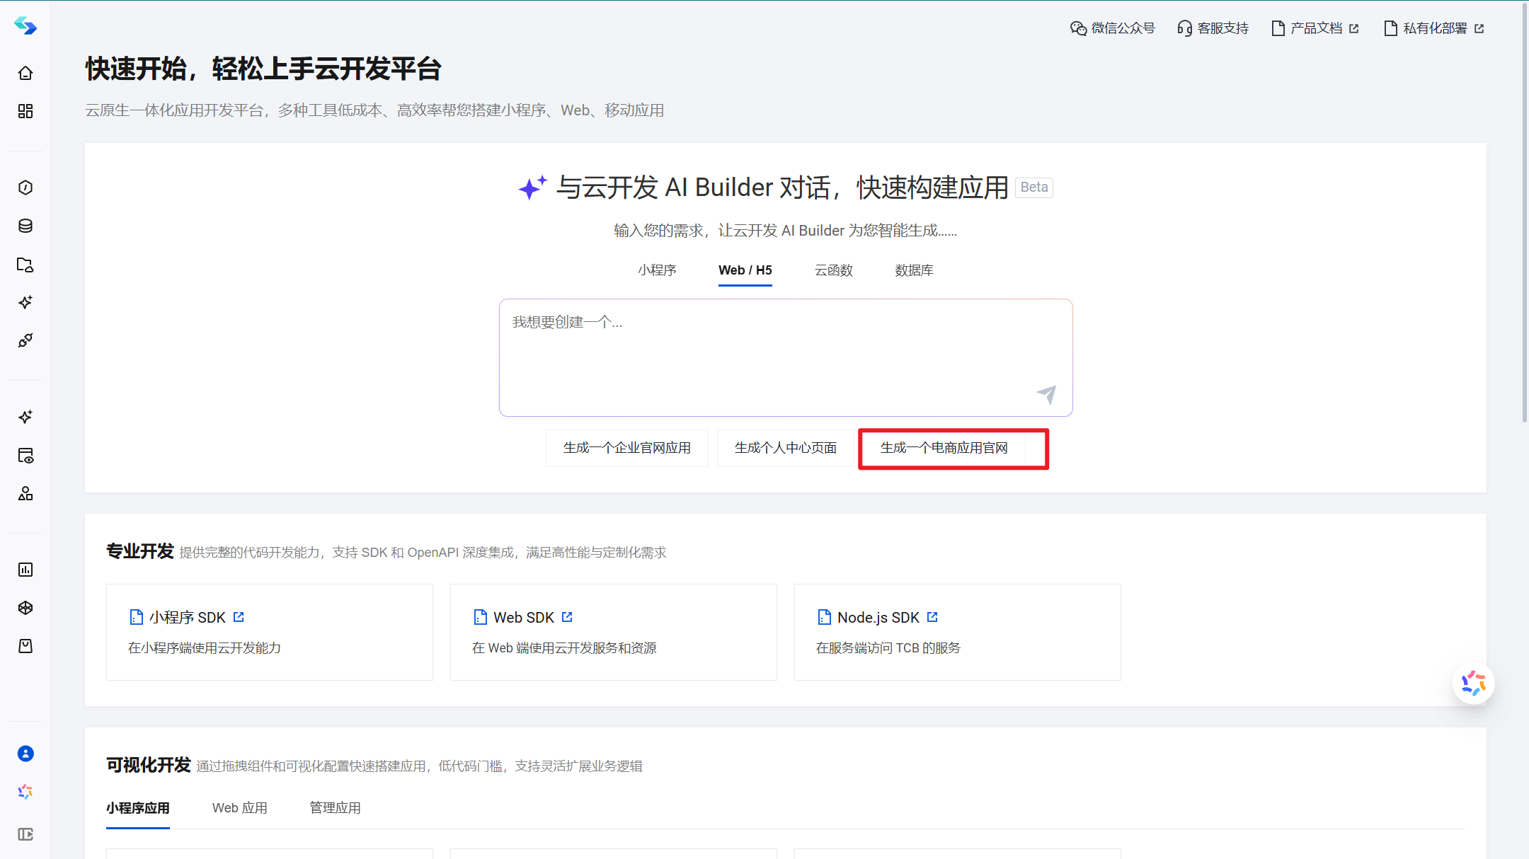Click the 我想要创建一个 prompt input box
Image resolution: width=1529 pixels, height=859 pixels.
(786, 357)
